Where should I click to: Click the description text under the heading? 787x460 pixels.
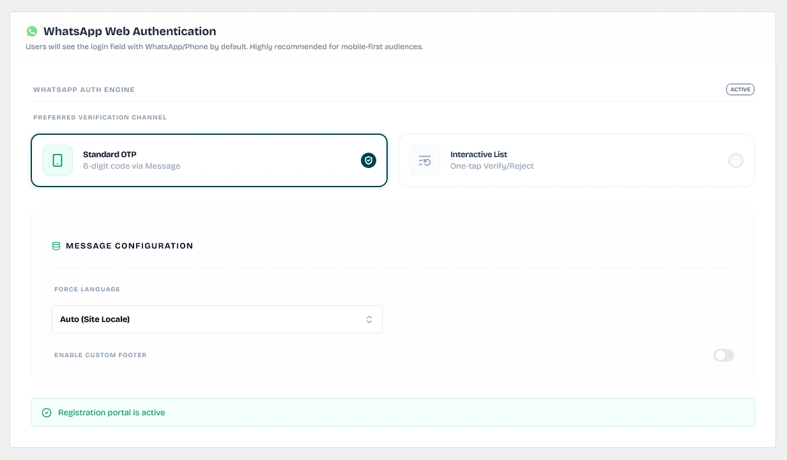click(x=224, y=47)
